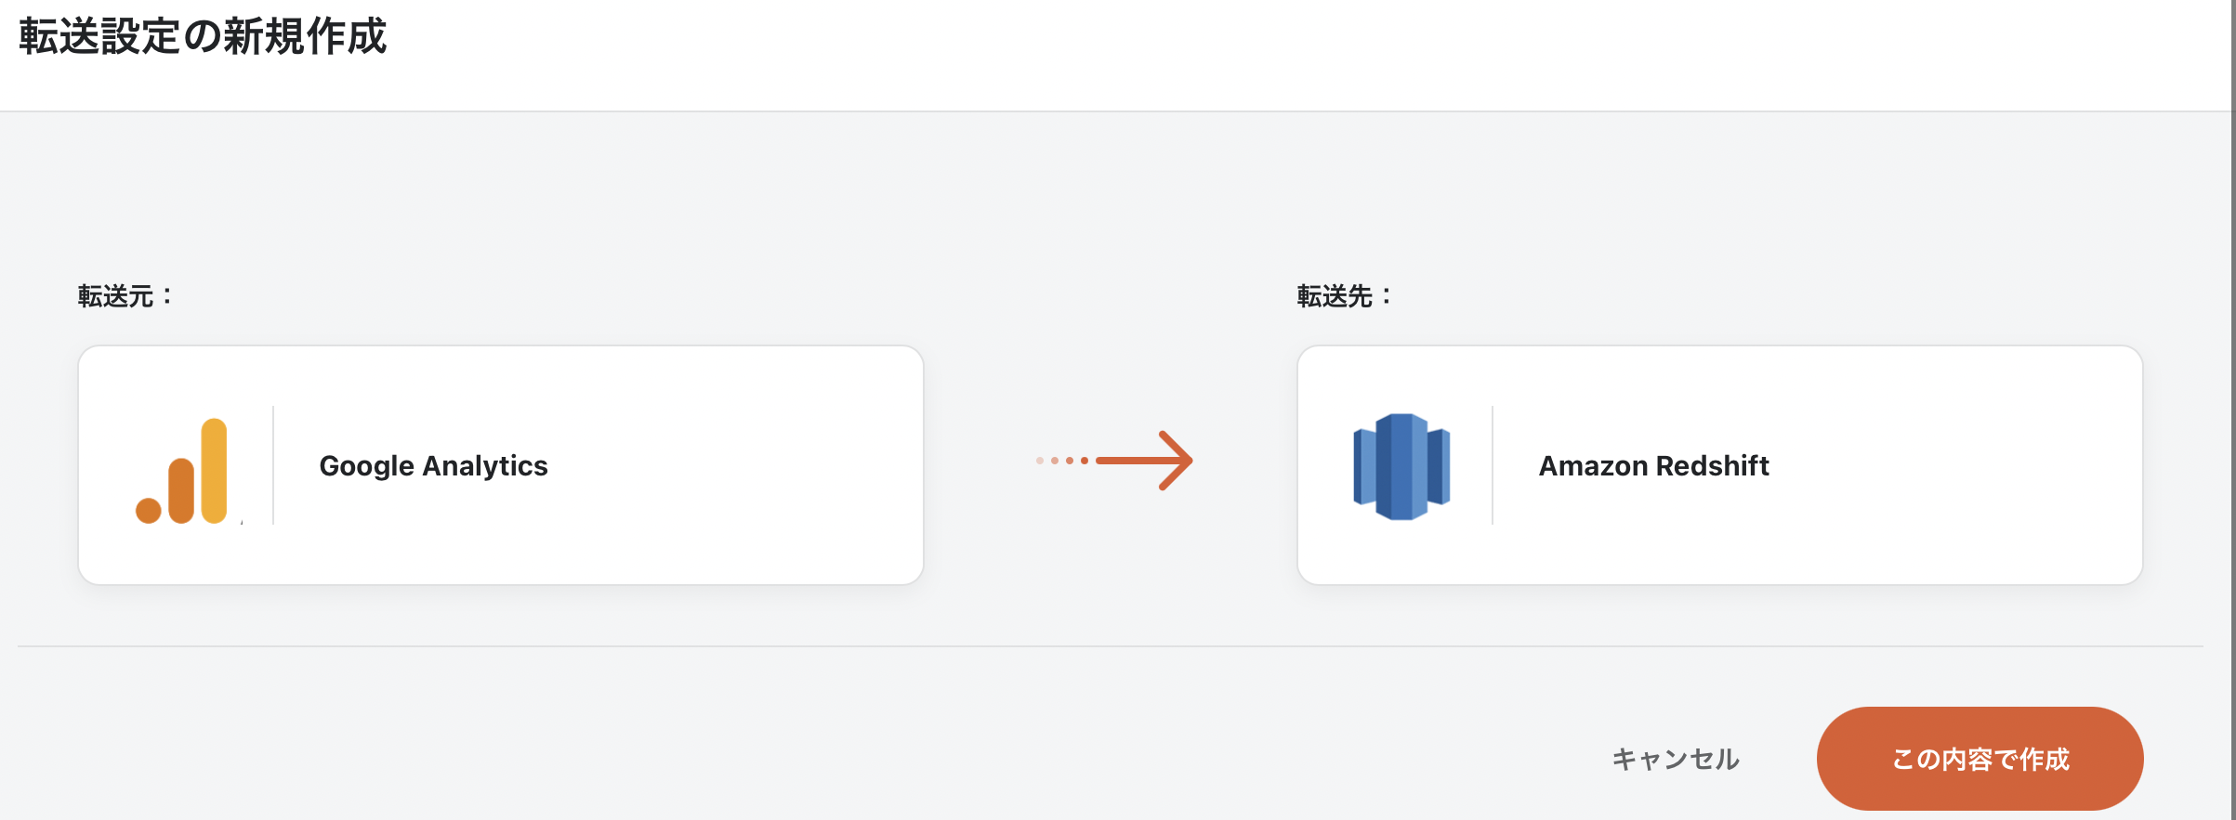Click the orange arrowhead tip
This screenshot has width=2236, height=820.
click(x=1177, y=461)
